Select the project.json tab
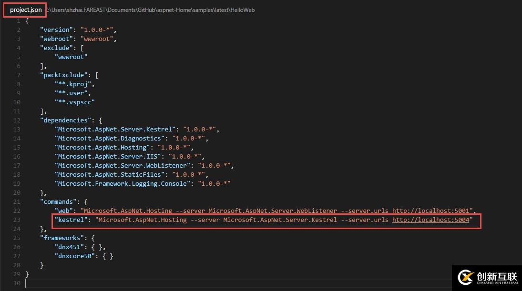 click(x=25, y=10)
